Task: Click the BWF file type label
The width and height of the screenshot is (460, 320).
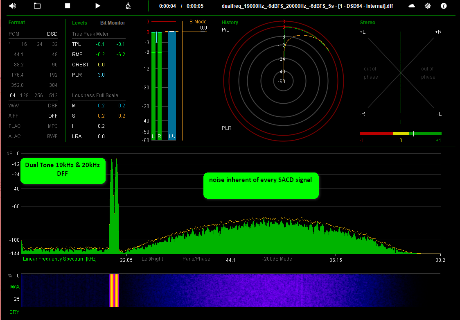Action: tap(52, 136)
